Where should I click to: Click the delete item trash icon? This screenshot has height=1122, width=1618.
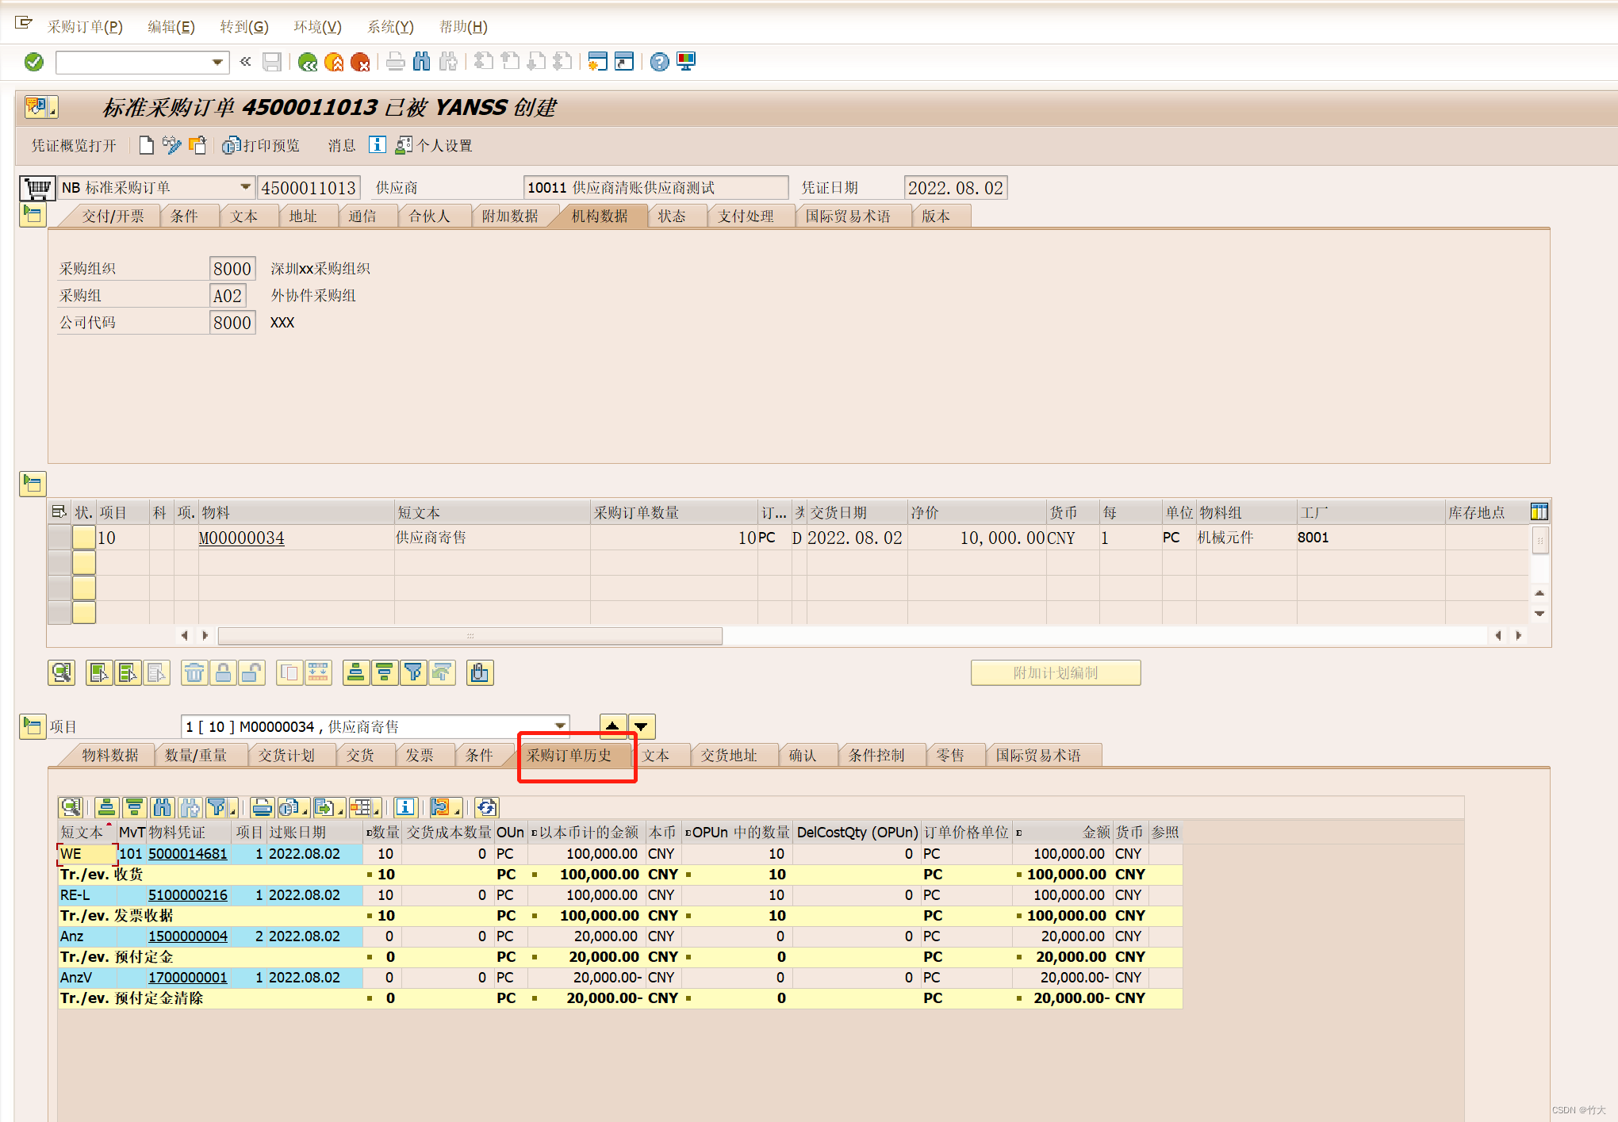pyautogui.click(x=194, y=673)
